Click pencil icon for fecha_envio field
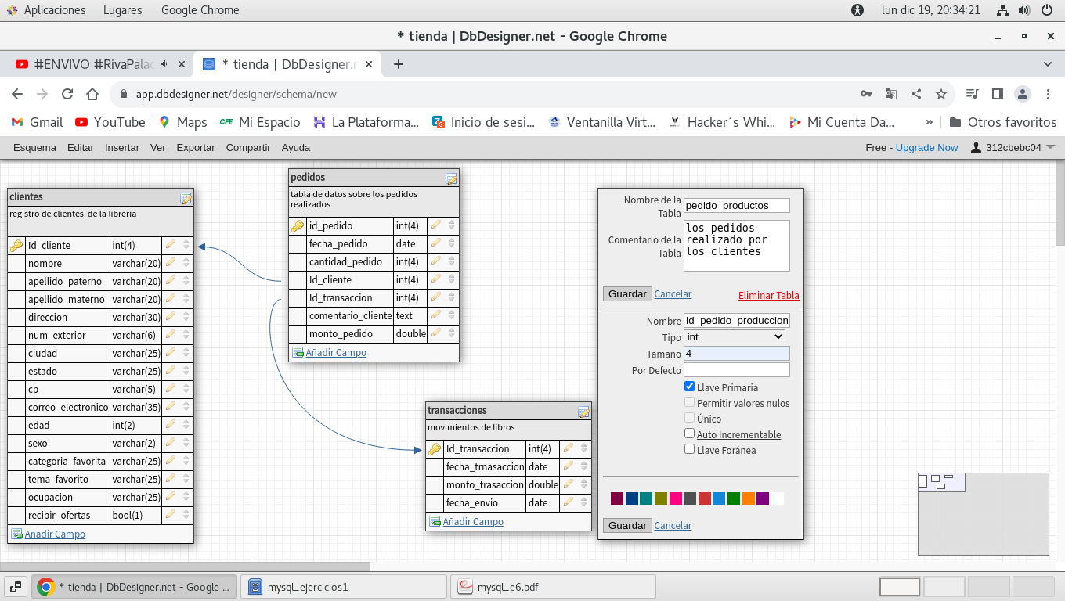 coord(569,502)
